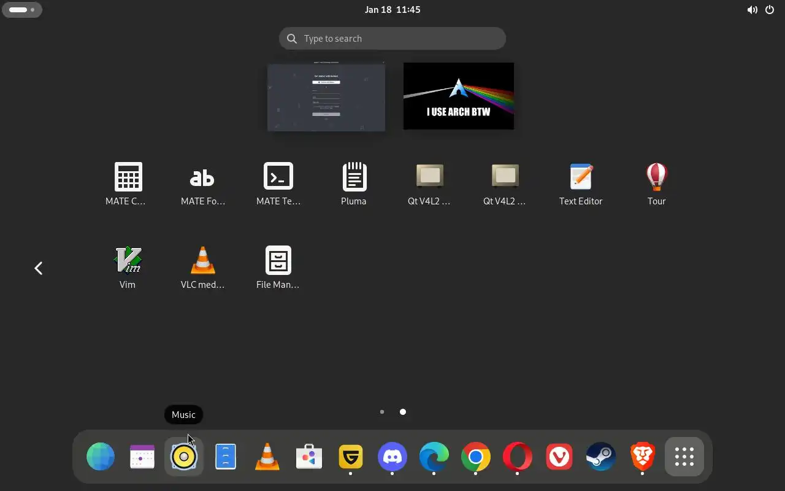Launch VLC from the dock
This screenshot has height=491, width=785.
coord(267,457)
